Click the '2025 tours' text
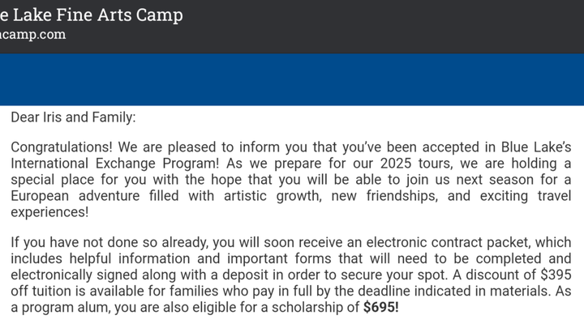The height and width of the screenshot is (328, 584). (417, 164)
